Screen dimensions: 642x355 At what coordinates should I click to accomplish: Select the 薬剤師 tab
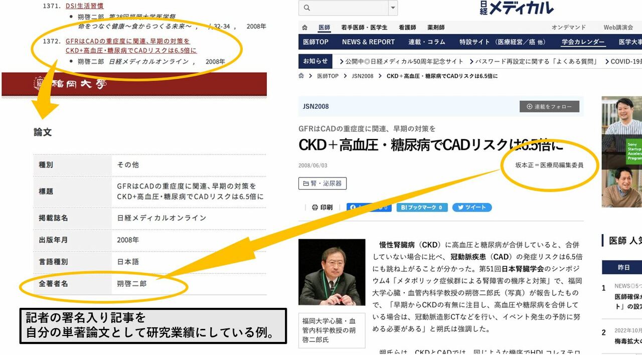[x=436, y=28]
